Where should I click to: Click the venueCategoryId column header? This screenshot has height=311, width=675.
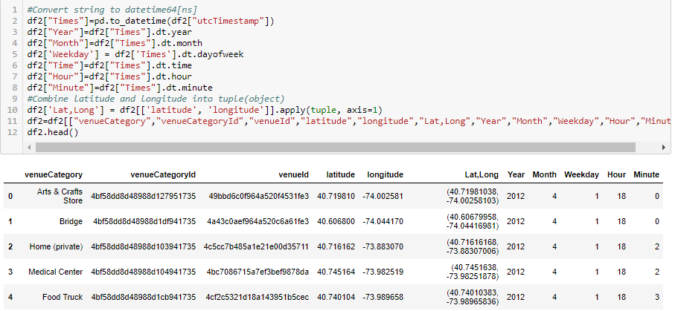click(163, 175)
